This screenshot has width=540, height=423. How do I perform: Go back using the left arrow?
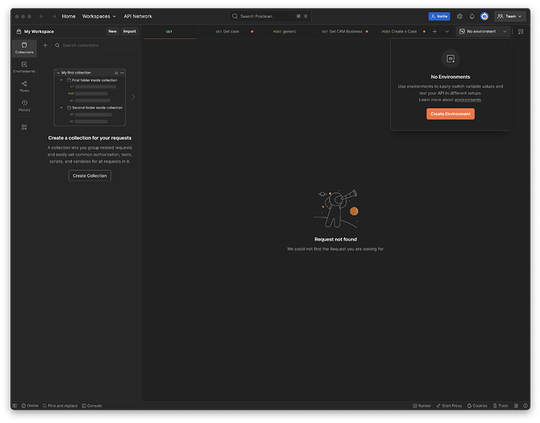(x=41, y=16)
